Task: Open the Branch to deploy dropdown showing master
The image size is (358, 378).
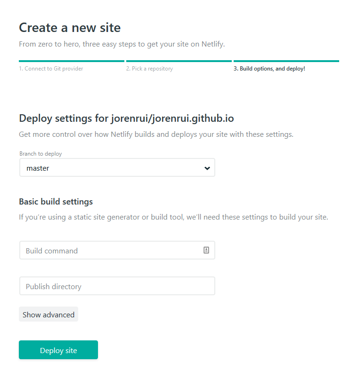Action: [117, 167]
